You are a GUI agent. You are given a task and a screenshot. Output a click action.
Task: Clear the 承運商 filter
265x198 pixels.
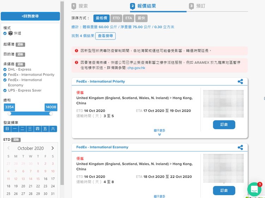[20, 65]
